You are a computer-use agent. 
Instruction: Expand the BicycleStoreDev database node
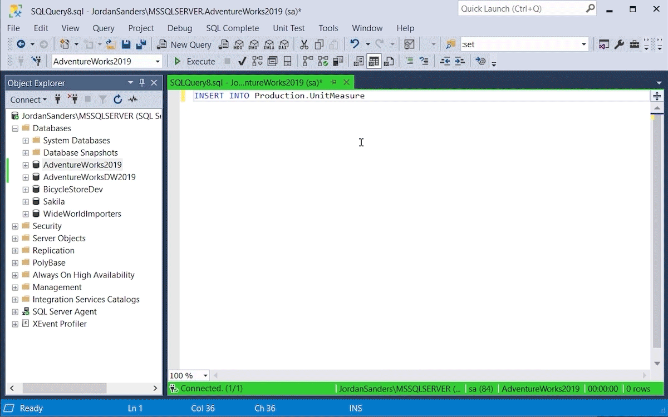tap(26, 190)
